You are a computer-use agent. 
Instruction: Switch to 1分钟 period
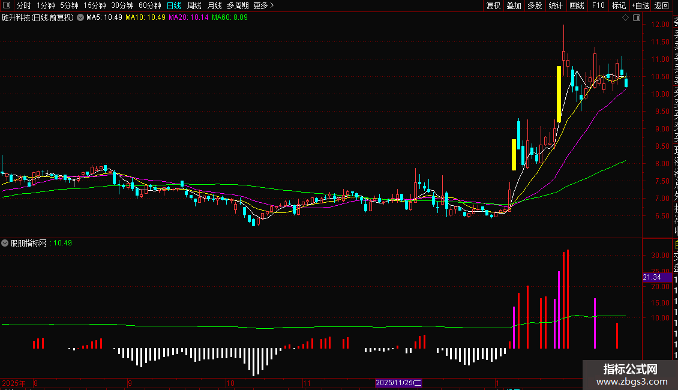[46, 5]
